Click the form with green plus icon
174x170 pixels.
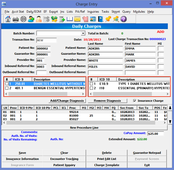click(62, 19)
